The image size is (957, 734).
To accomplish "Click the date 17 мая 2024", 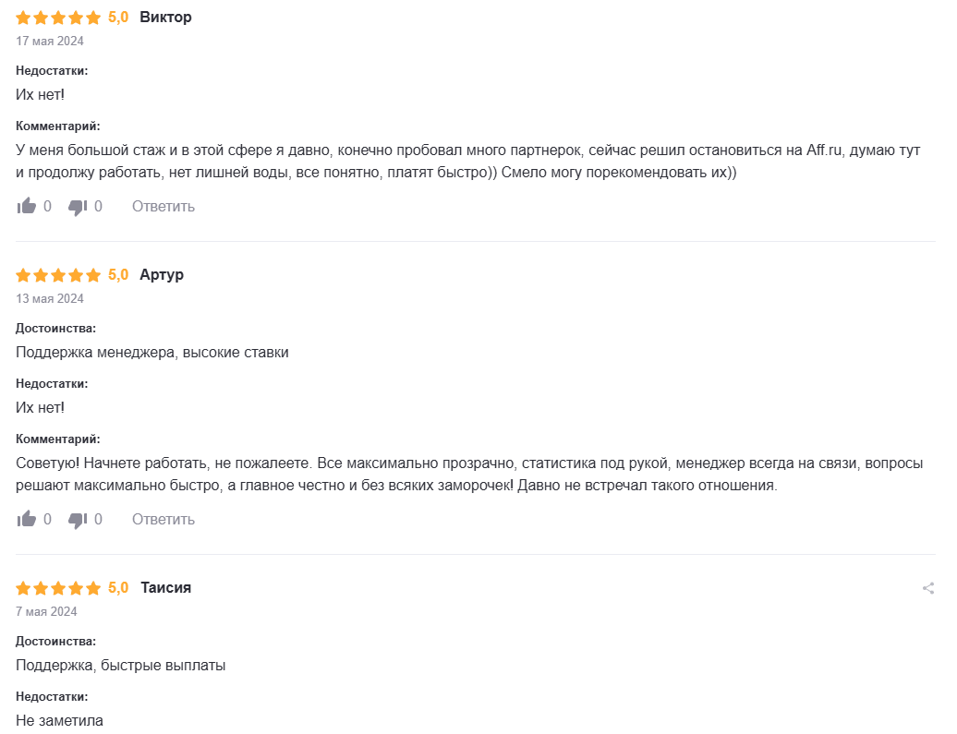I will [50, 41].
